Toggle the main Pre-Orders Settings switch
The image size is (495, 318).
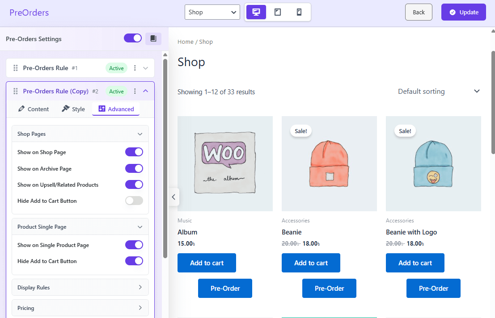133,38
